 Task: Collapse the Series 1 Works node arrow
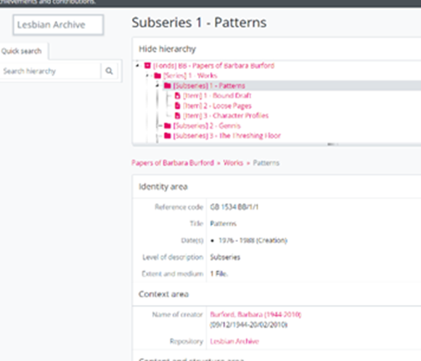147,76
